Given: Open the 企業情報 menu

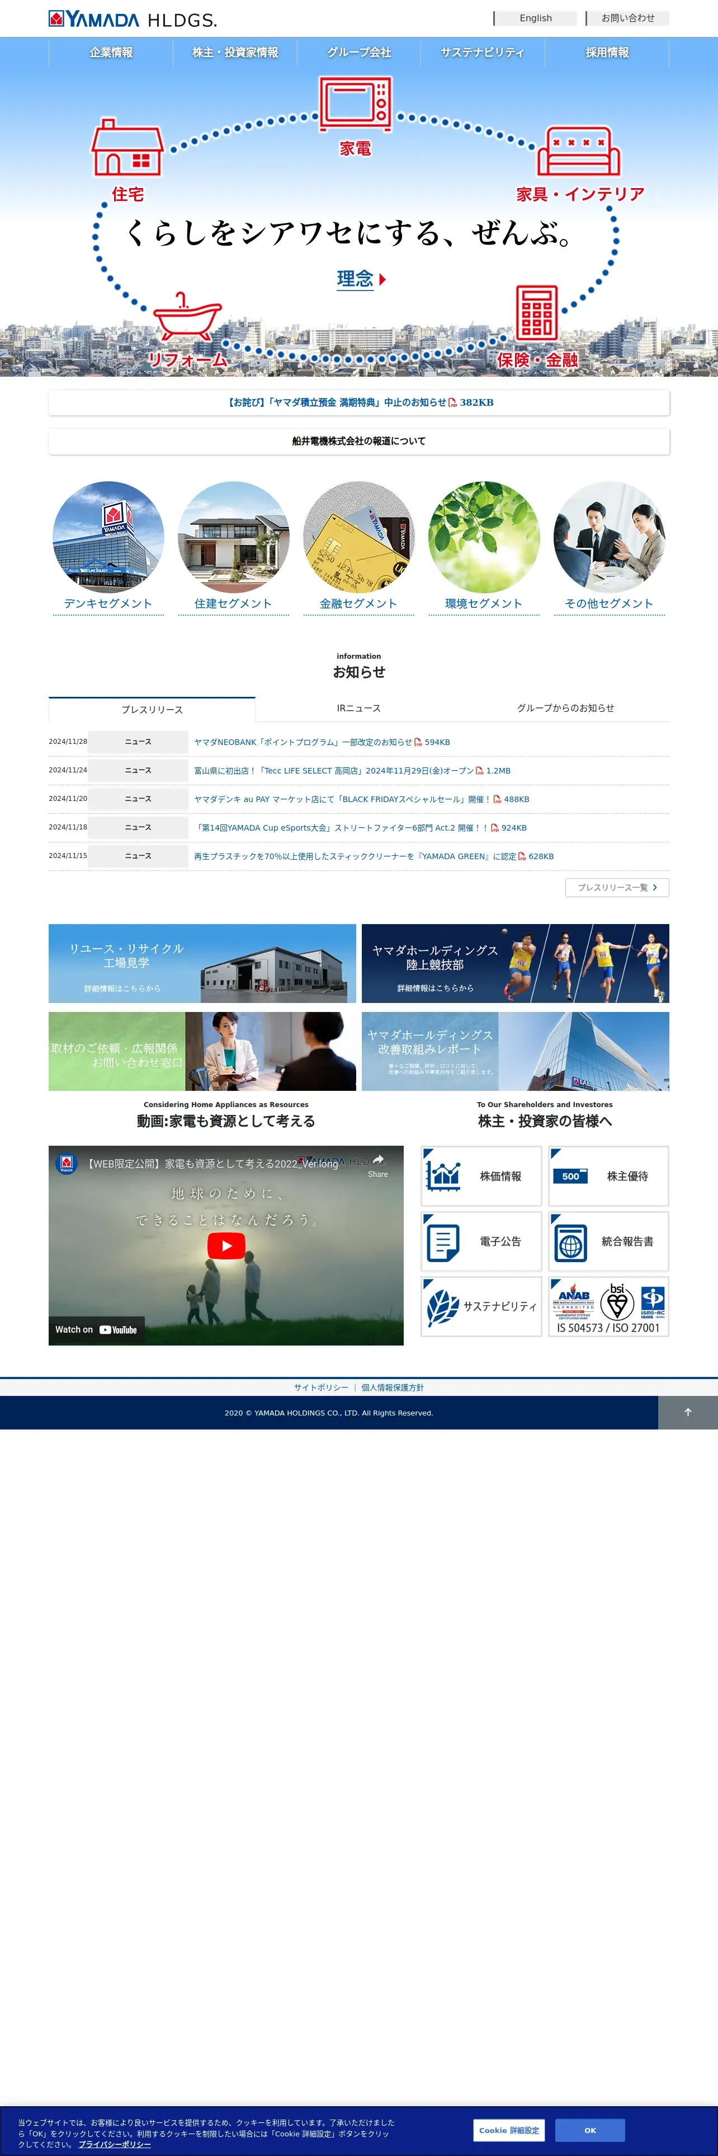Looking at the screenshot, I should (111, 52).
